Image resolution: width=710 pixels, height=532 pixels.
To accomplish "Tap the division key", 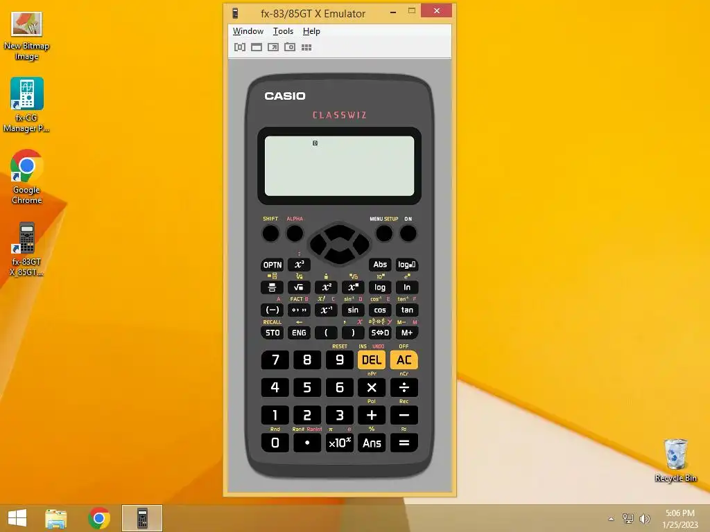I will click(x=404, y=388).
